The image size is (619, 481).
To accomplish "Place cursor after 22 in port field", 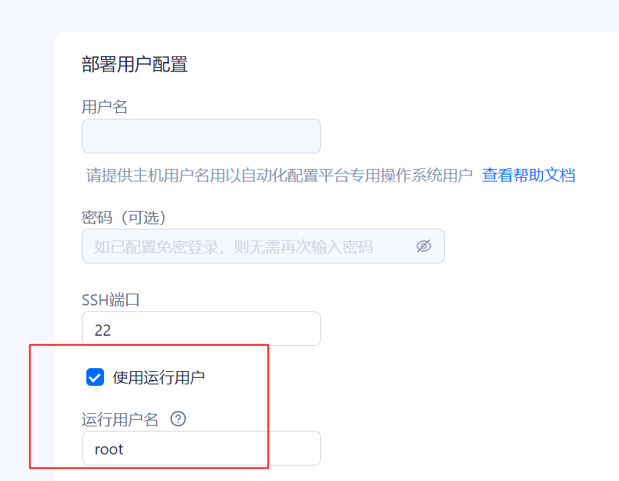I will [x=112, y=330].
